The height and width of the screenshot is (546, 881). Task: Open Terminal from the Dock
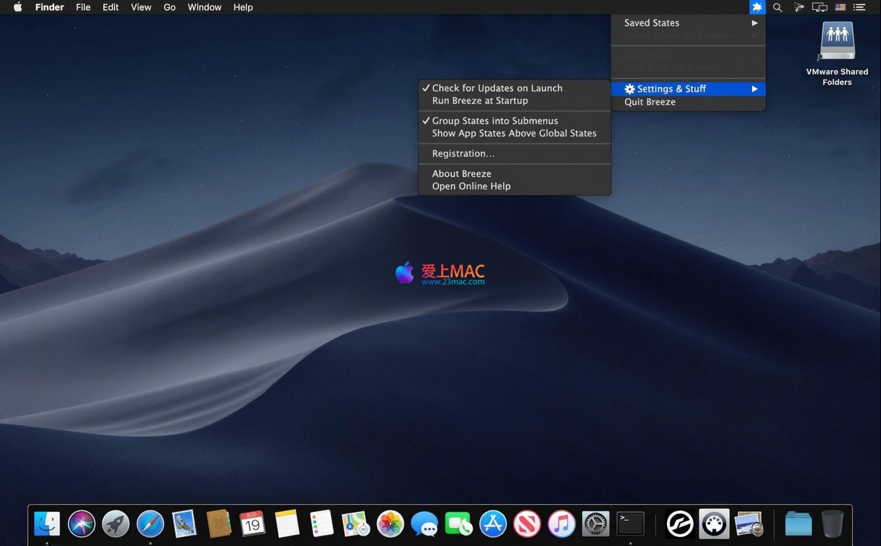pos(630,524)
